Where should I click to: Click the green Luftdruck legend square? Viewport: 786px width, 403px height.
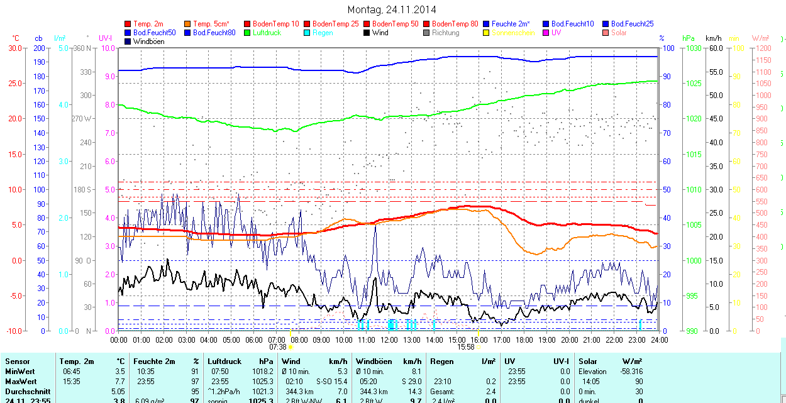(248, 33)
